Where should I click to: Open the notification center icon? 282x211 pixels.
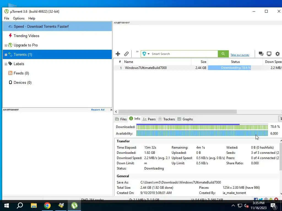273,206
